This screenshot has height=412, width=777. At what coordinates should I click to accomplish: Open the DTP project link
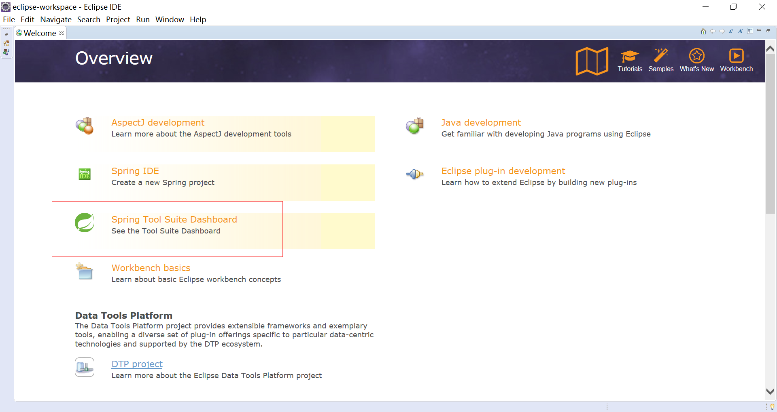[x=137, y=364]
